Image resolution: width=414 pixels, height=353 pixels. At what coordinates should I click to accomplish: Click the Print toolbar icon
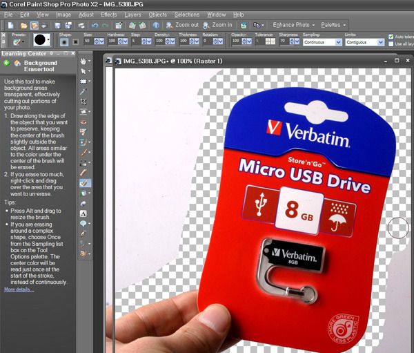[x=81, y=26]
